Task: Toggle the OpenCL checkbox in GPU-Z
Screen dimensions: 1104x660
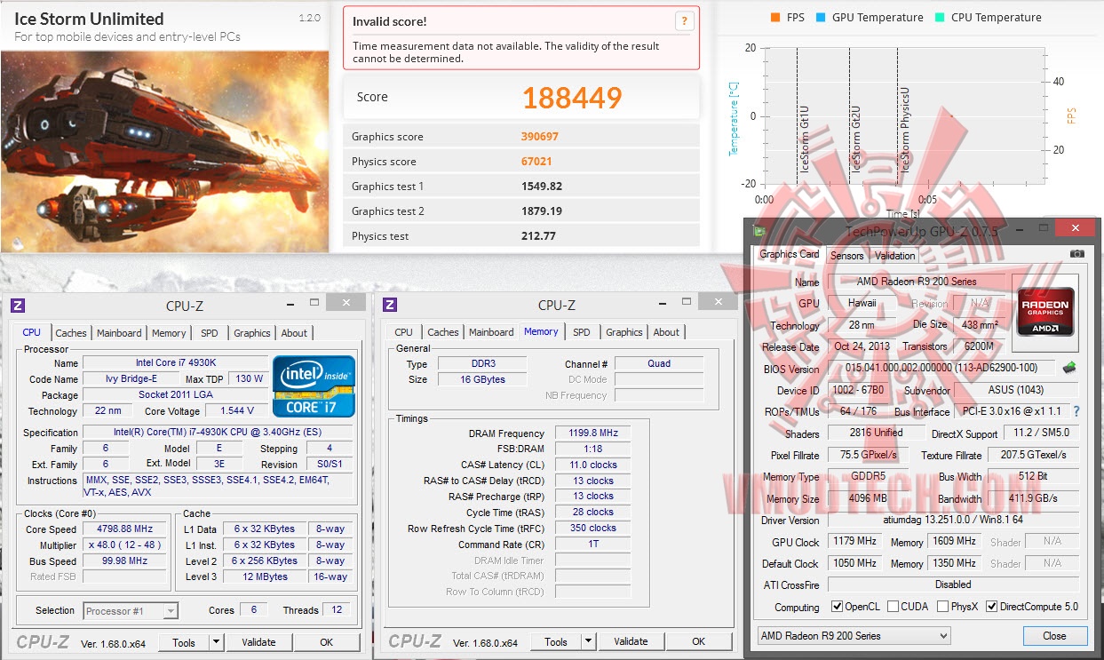Action: click(x=837, y=607)
